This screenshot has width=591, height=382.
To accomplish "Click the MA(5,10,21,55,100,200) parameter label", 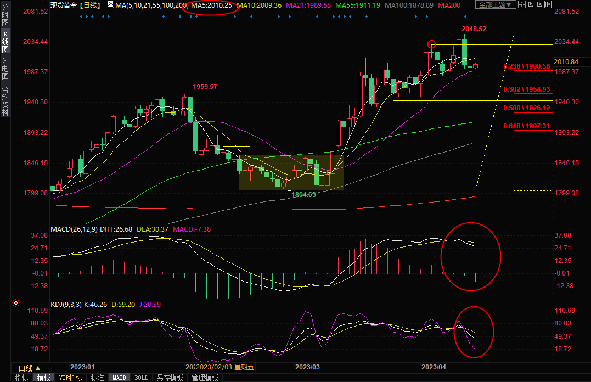I will pos(152,5).
